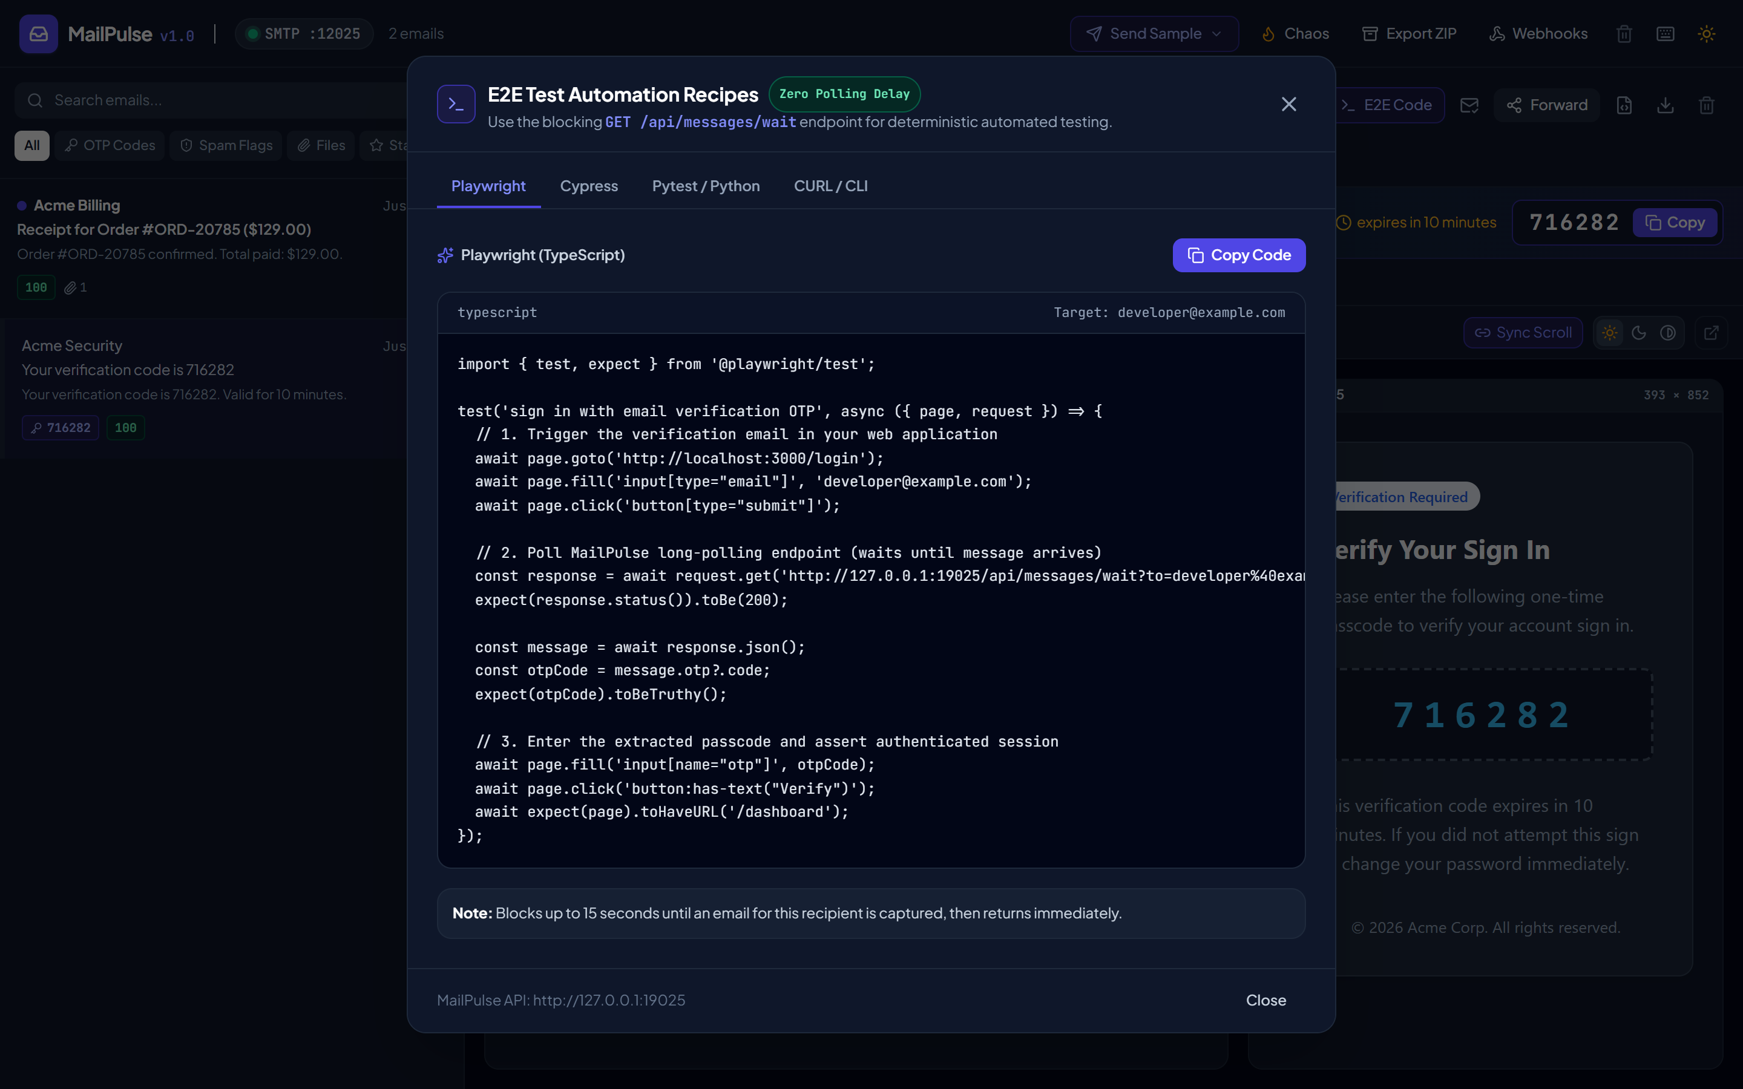Click the trash icon in top header

coord(1624,34)
